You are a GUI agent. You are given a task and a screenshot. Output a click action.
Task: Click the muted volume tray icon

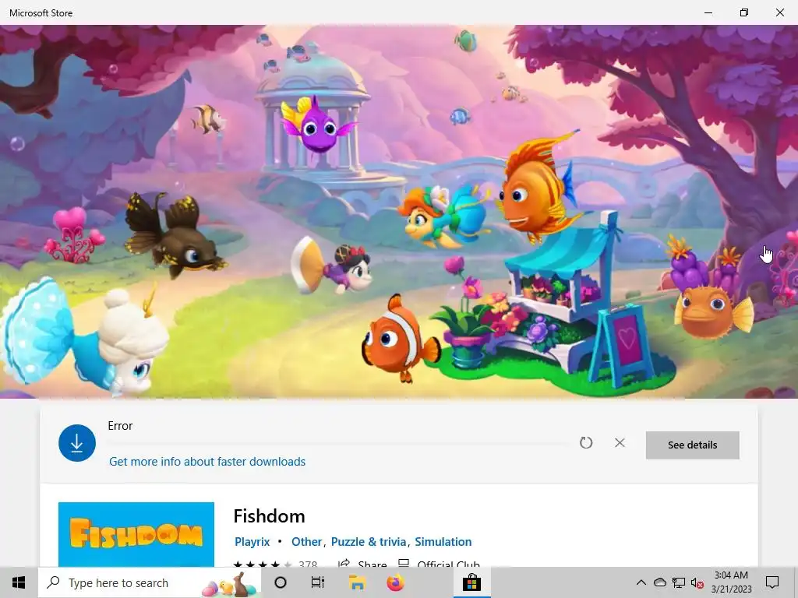point(697,582)
